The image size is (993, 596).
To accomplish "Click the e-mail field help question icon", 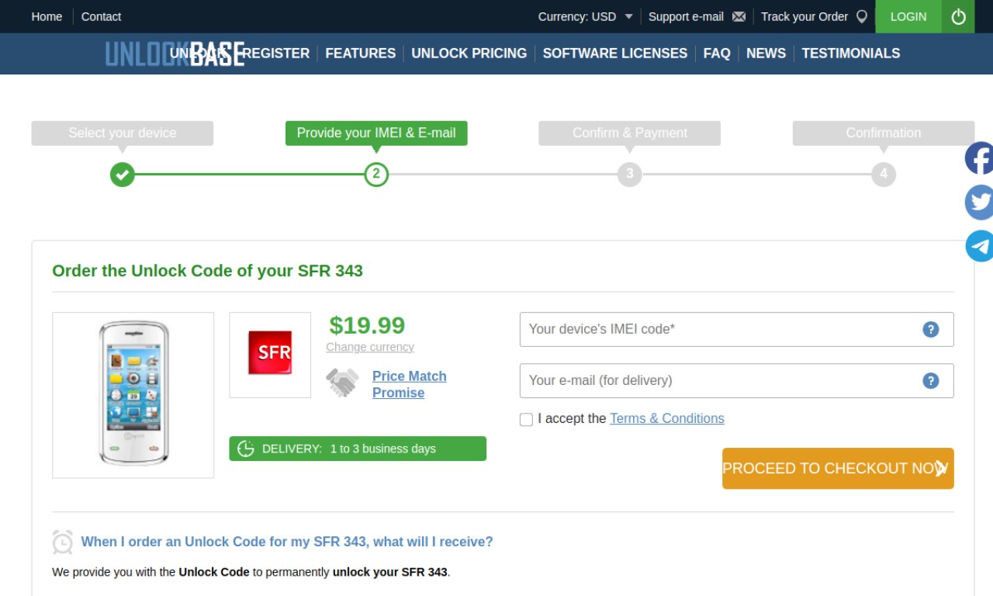I will (x=931, y=380).
